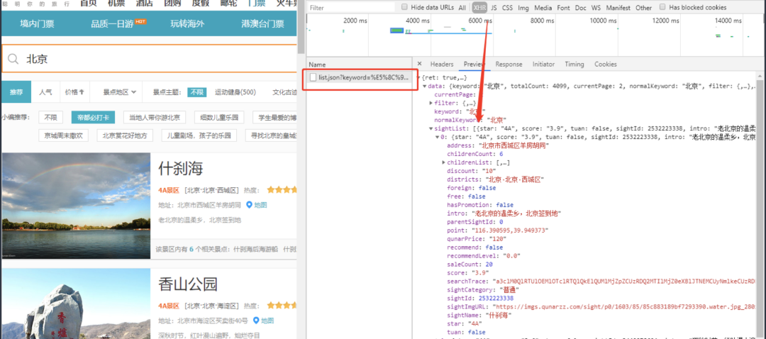Select the CSS request type filter
The width and height of the screenshot is (766, 339).
508,8
